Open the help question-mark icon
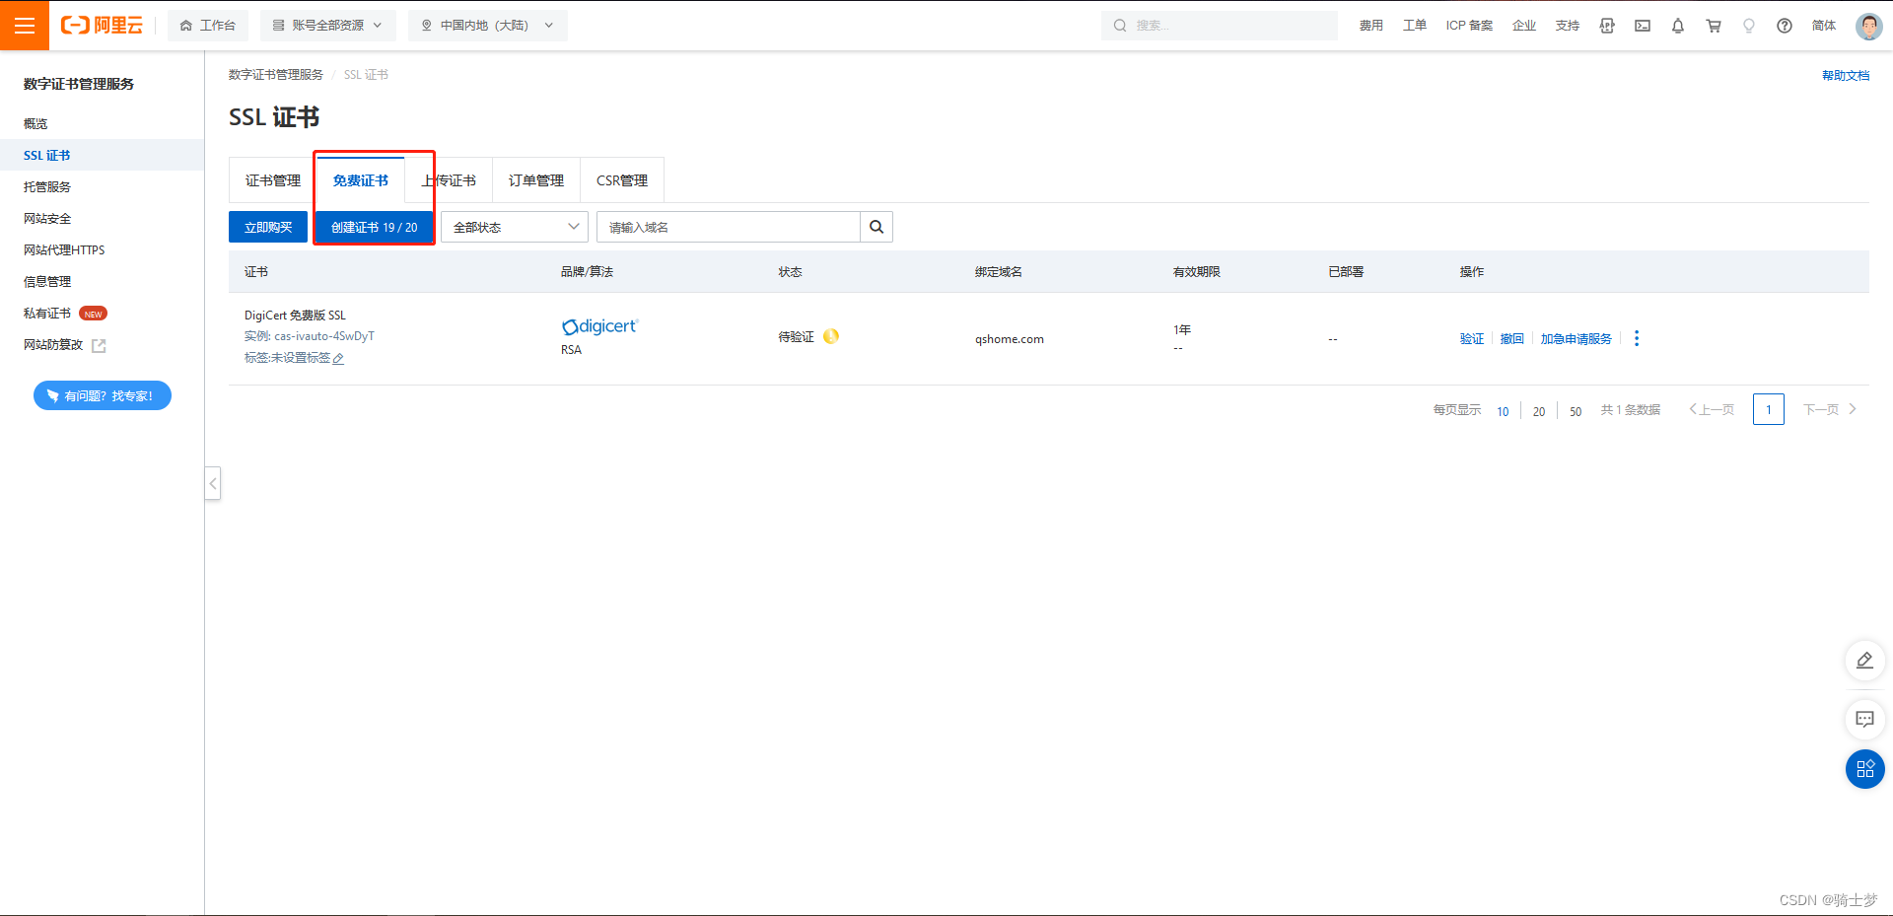This screenshot has width=1893, height=916. 1784,26
